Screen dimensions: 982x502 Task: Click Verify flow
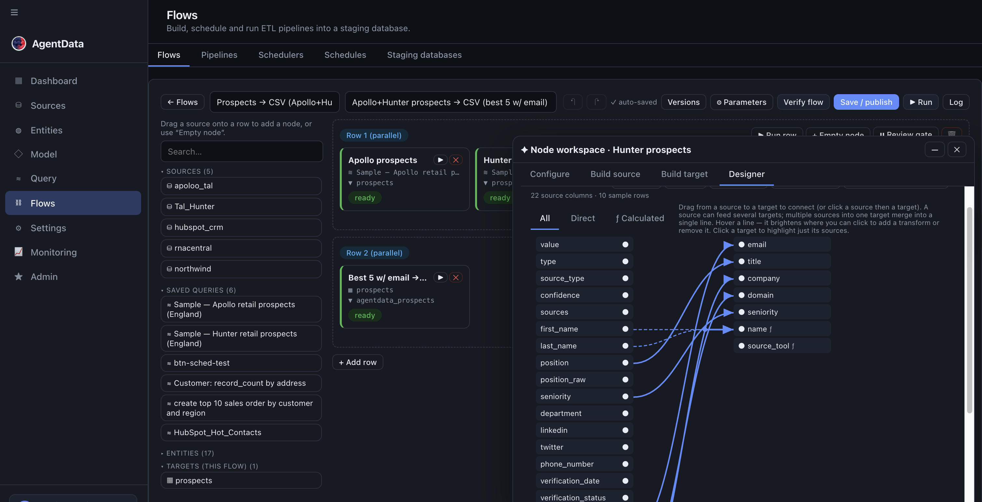(x=803, y=102)
